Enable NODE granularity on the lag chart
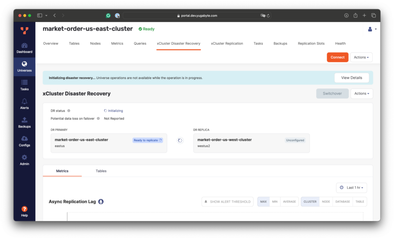The width and height of the screenshot is (394, 239). click(x=326, y=201)
